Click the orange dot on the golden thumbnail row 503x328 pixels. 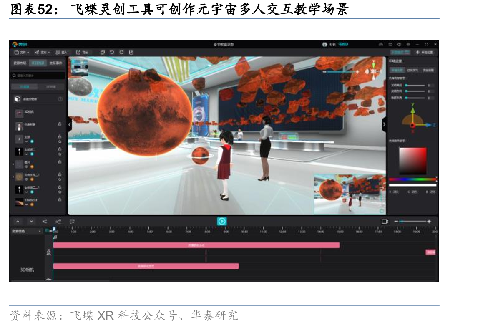click(x=32, y=179)
